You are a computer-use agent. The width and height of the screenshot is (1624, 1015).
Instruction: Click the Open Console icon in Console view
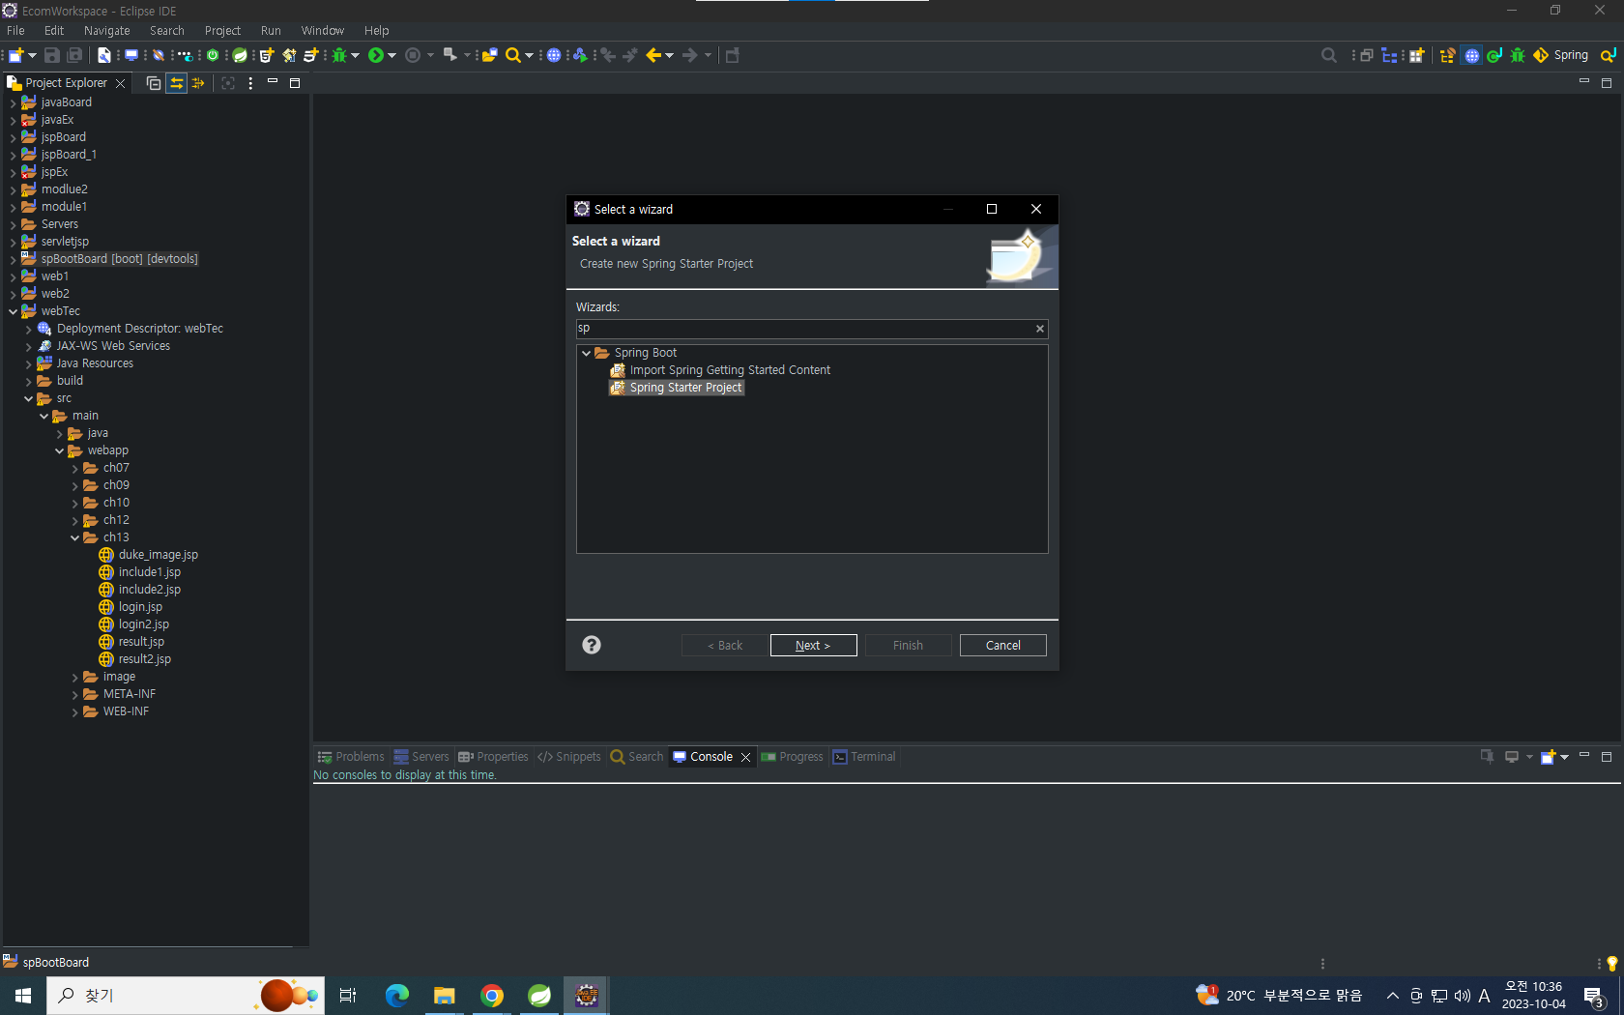1548,757
